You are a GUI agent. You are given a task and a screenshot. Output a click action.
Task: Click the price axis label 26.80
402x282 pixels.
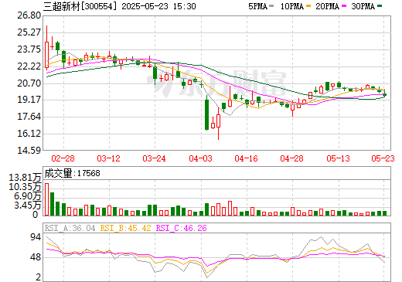[29, 15]
